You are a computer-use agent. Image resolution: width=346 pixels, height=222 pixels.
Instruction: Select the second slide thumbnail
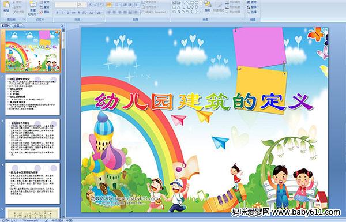(x=32, y=95)
